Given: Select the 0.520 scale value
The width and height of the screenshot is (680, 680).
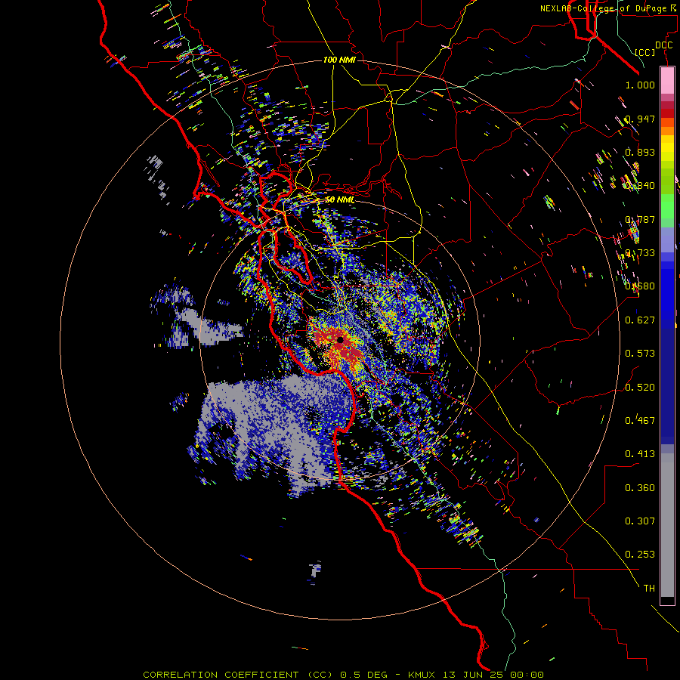Looking at the screenshot, I should click(x=640, y=388).
